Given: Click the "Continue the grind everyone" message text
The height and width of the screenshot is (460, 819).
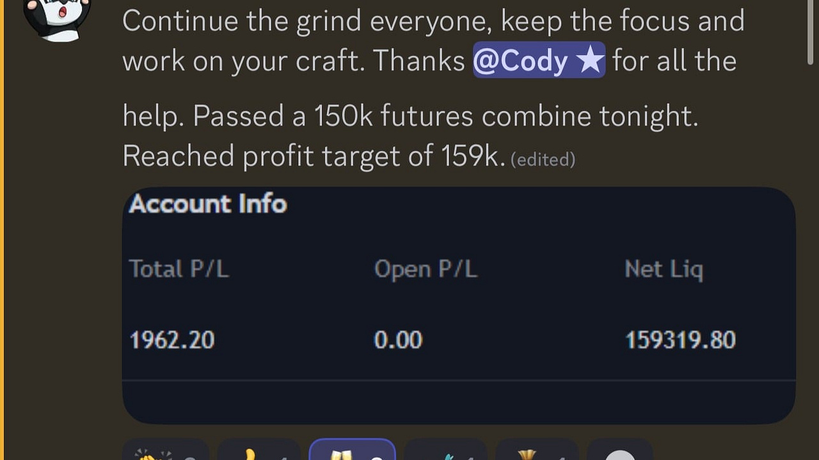Looking at the screenshot, I should click(x=308, y=21).
